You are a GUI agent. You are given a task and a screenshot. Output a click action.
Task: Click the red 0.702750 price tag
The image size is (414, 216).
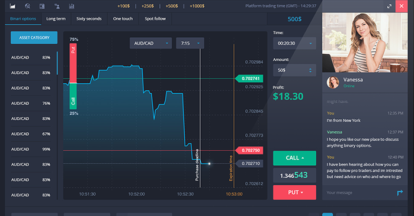pos(249,150)
